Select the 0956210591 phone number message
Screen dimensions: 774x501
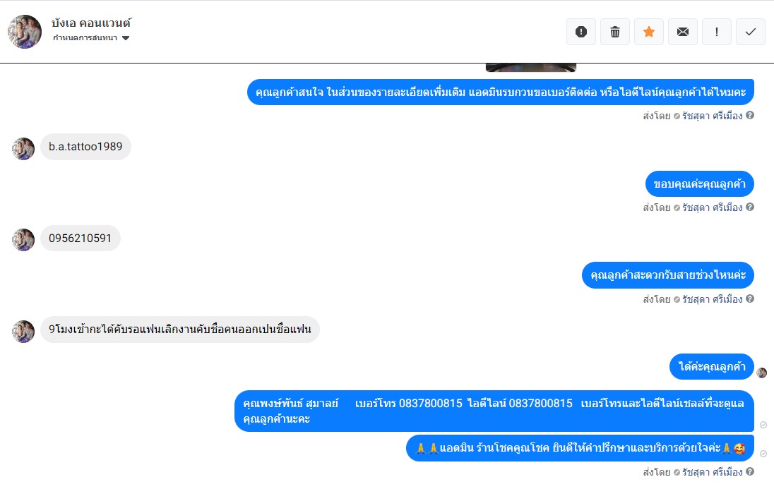point(80,239)
